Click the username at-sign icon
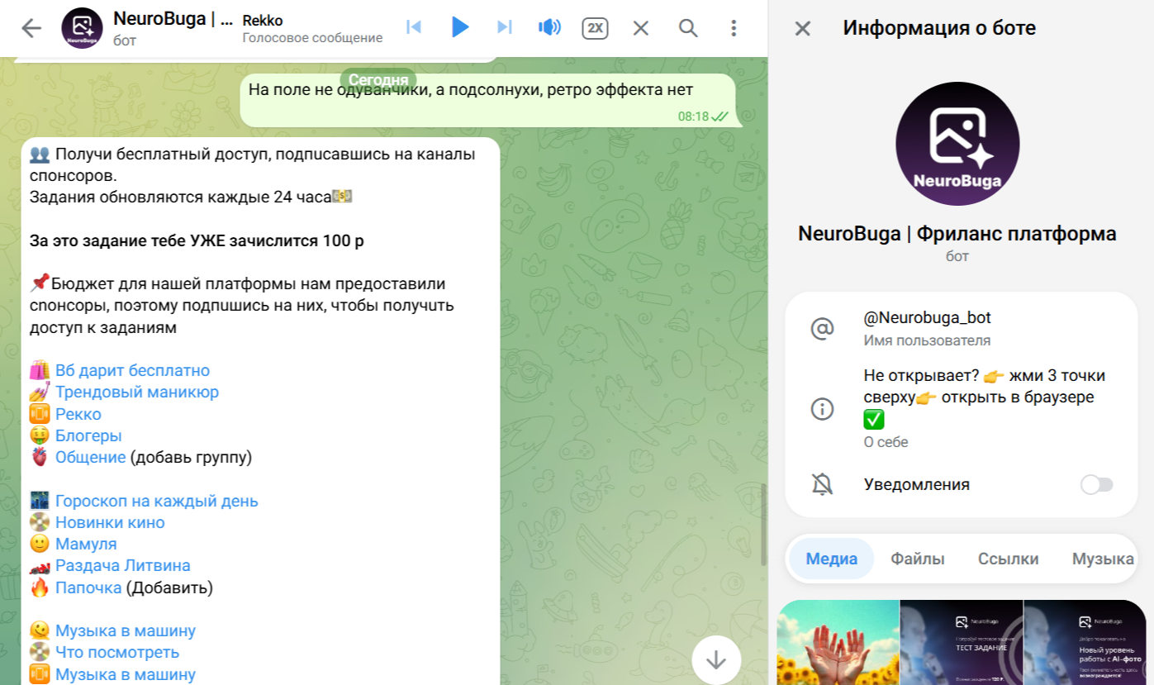The height and width of the screenshot is (685, 1154). pyautogui.click(x=822, y=328)
